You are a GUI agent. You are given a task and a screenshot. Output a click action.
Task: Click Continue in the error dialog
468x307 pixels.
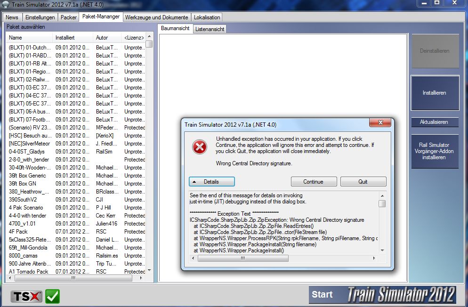click(x=314, y=182)
